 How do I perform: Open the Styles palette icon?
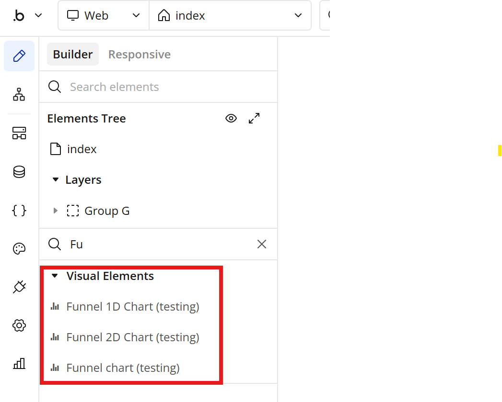click(x=19, y=248)
